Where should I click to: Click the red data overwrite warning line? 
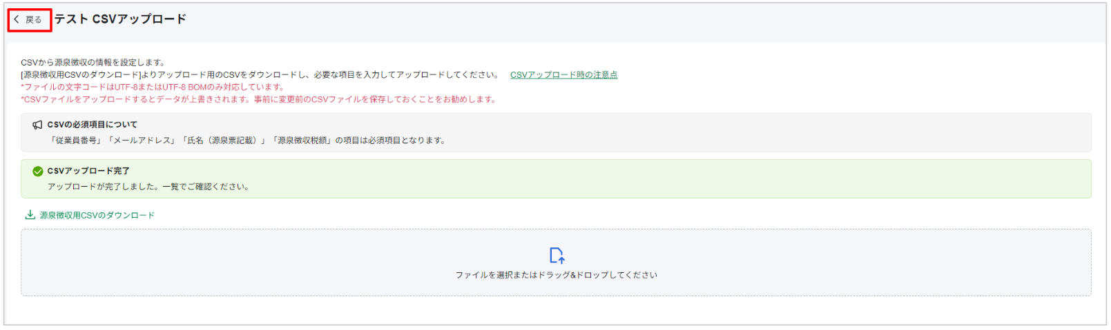click(x=258, y=99)
